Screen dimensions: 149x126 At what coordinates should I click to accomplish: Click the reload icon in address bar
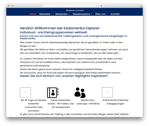[x=97, y=6]
